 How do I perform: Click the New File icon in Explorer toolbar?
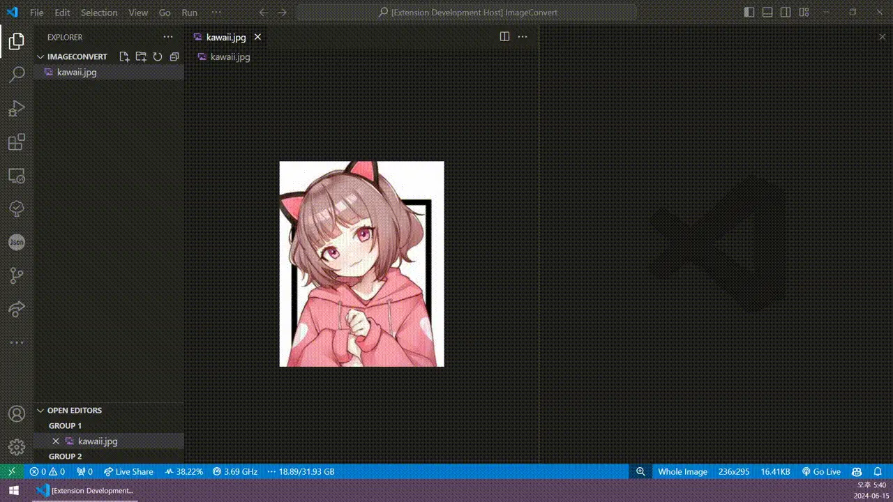124,56
